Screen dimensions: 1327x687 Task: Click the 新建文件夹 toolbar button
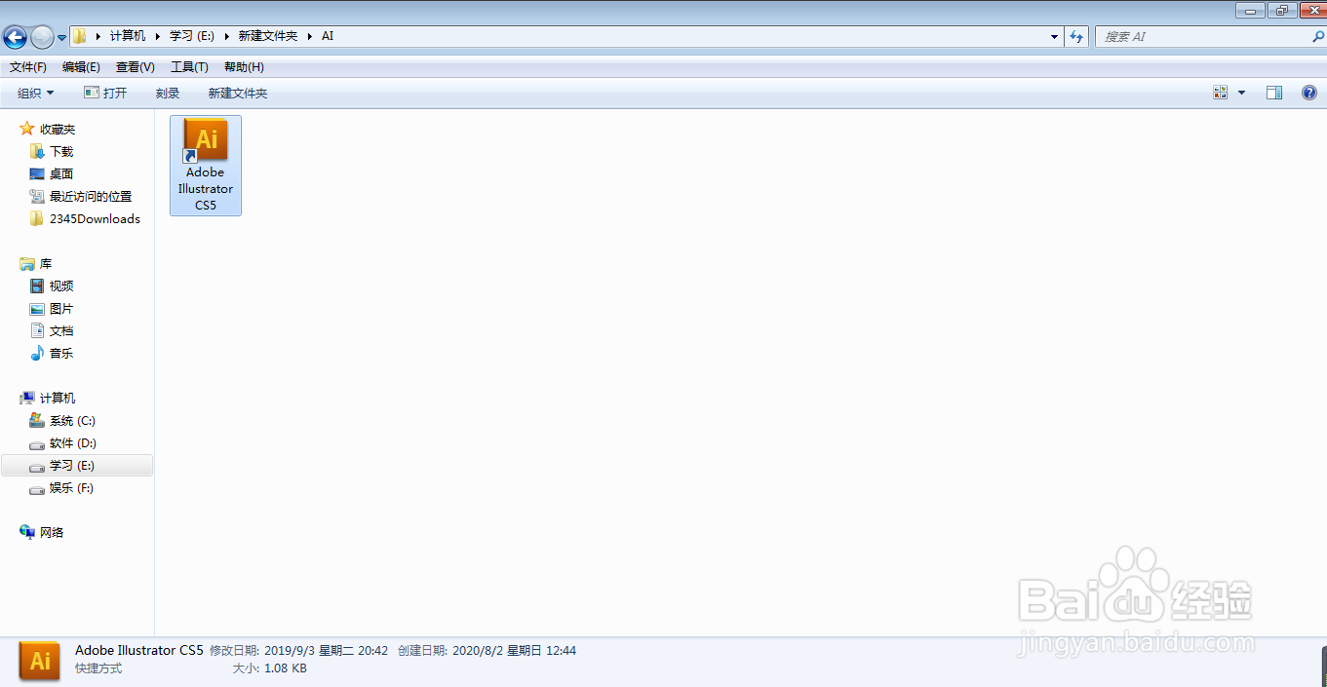point(238,94)
